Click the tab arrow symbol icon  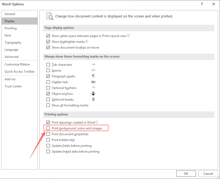pos(93,64)
